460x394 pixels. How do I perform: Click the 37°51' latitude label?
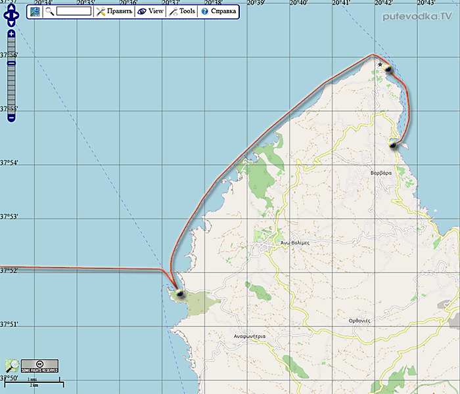tap(9, 324)
